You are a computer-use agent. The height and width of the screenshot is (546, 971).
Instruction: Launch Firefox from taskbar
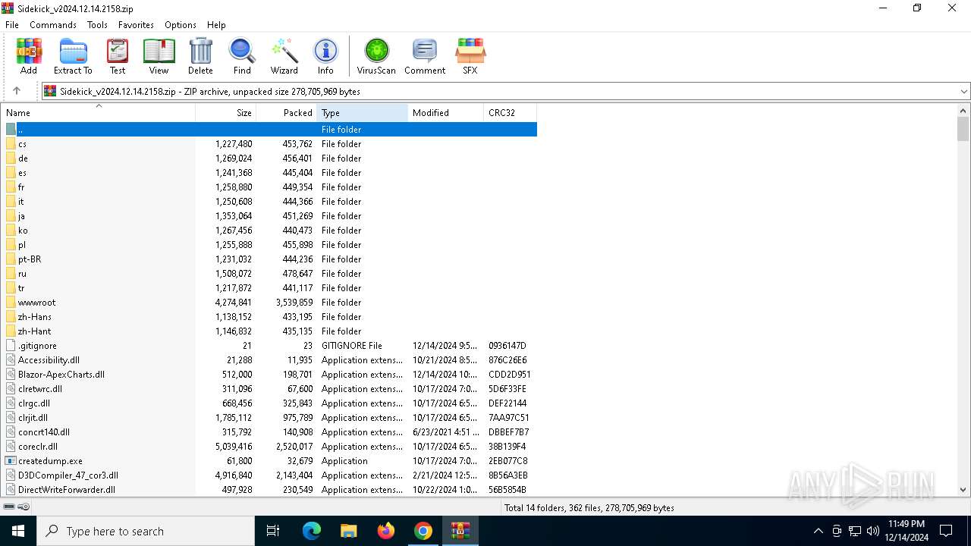[x=386, y=531]
